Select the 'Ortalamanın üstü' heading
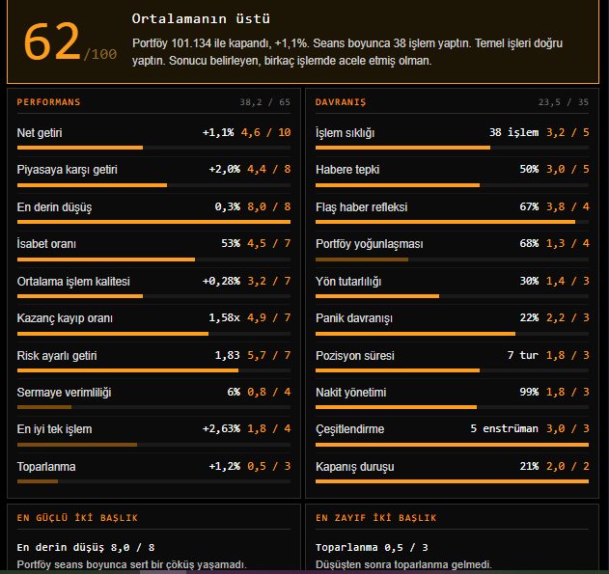Screen dimensions: 609x574 [201, 18]
